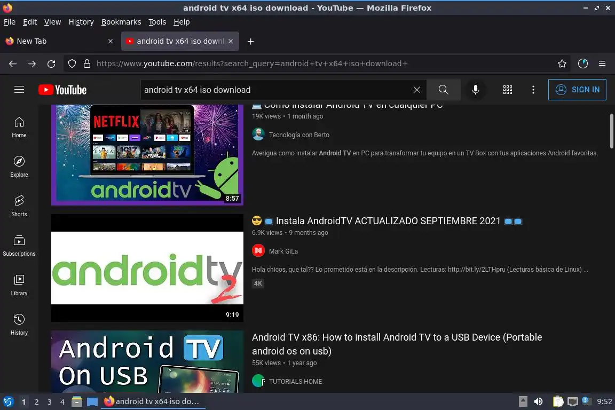Click the Firefox taskbar window entry

153,401
